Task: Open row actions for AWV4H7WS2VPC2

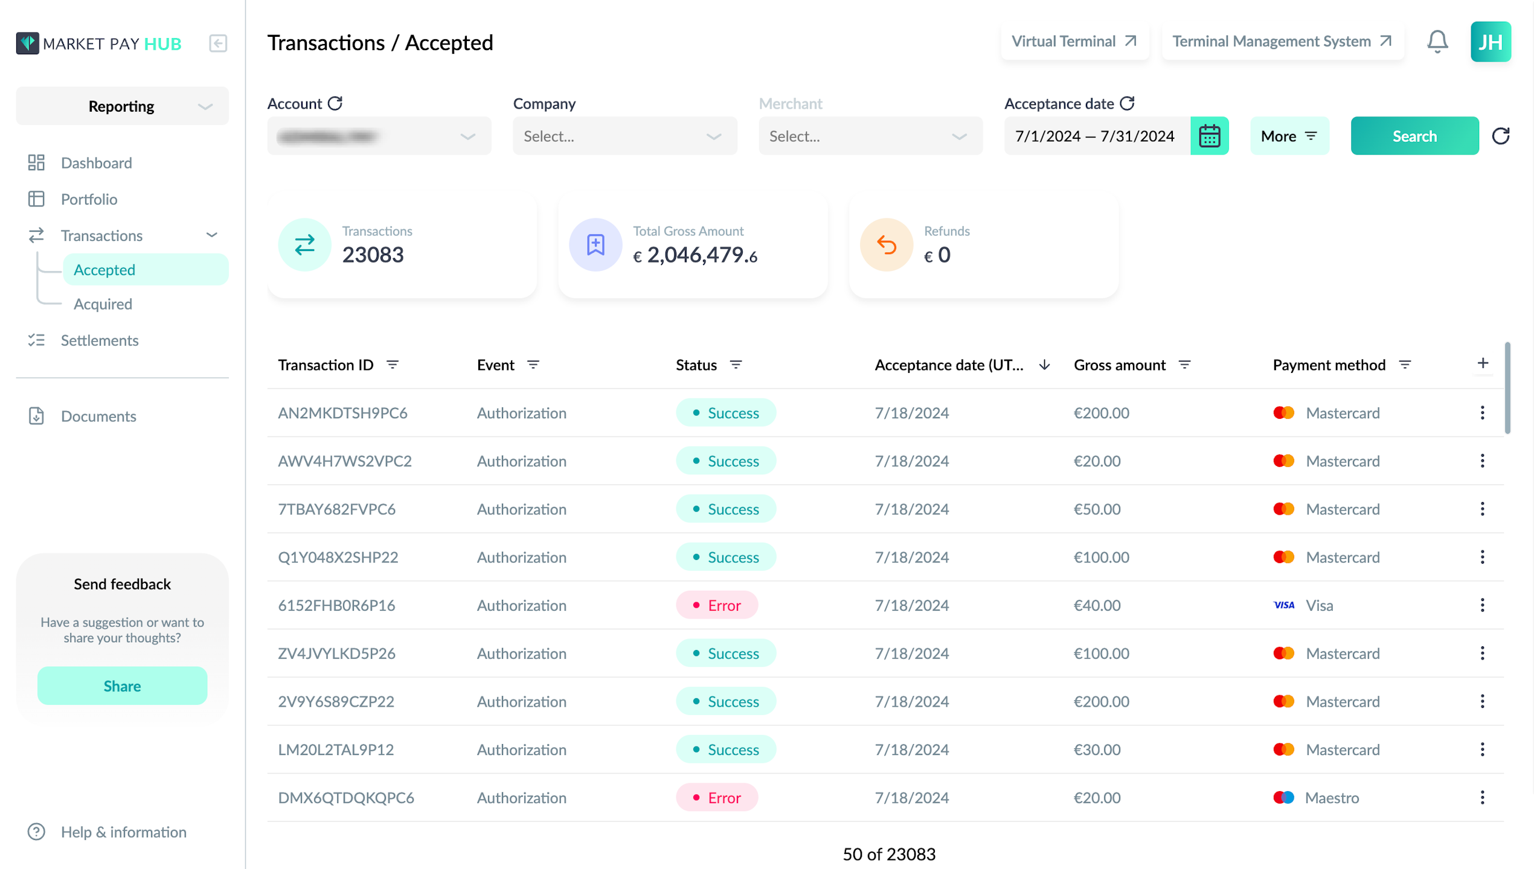Action: coord(1482,461)
